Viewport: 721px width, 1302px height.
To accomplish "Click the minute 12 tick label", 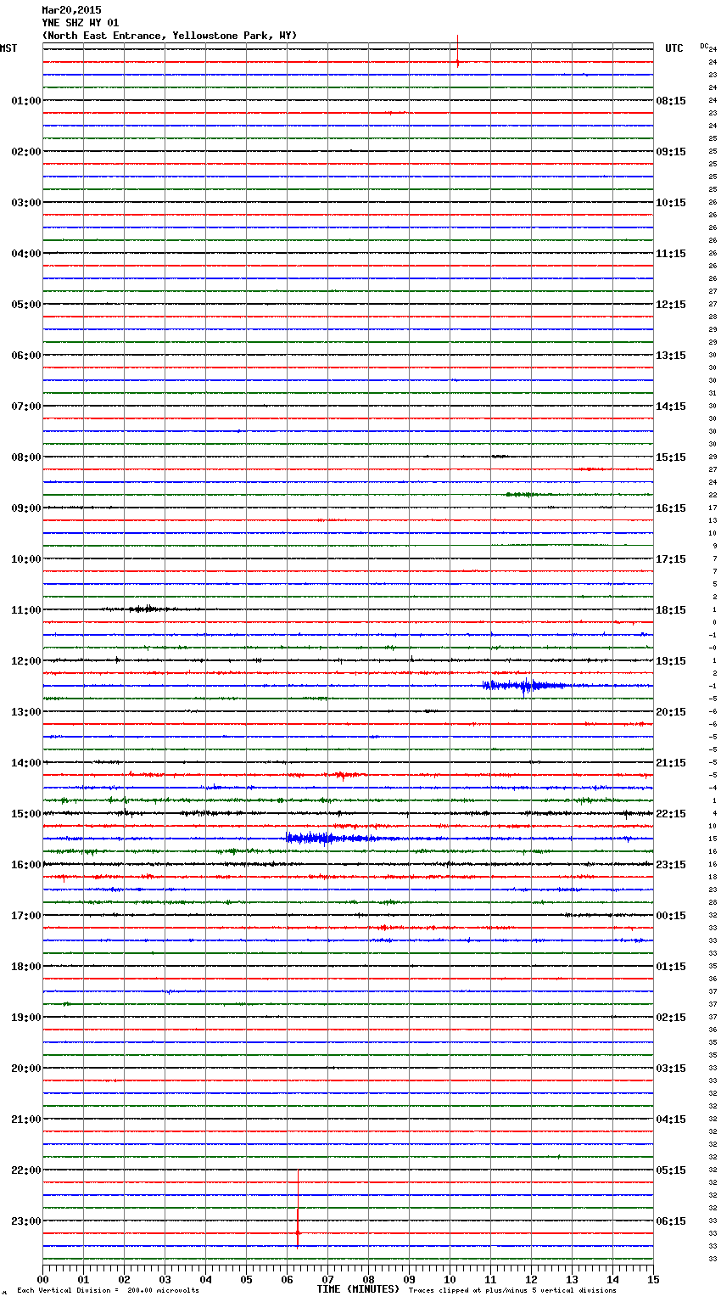I will [x=531, y=1279].
